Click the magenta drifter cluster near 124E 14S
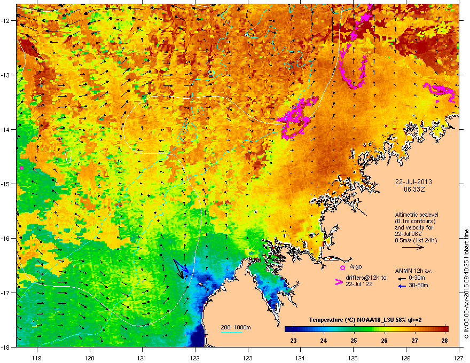470x363 pixels. click(x=297, y=117)
